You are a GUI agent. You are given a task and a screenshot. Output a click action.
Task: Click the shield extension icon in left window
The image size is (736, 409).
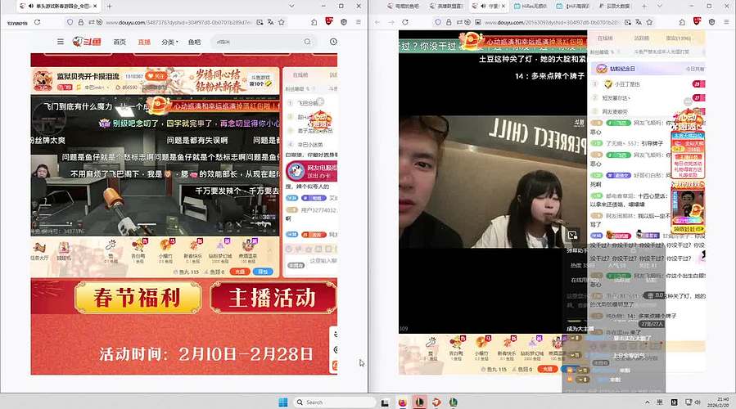pos(344,22)
